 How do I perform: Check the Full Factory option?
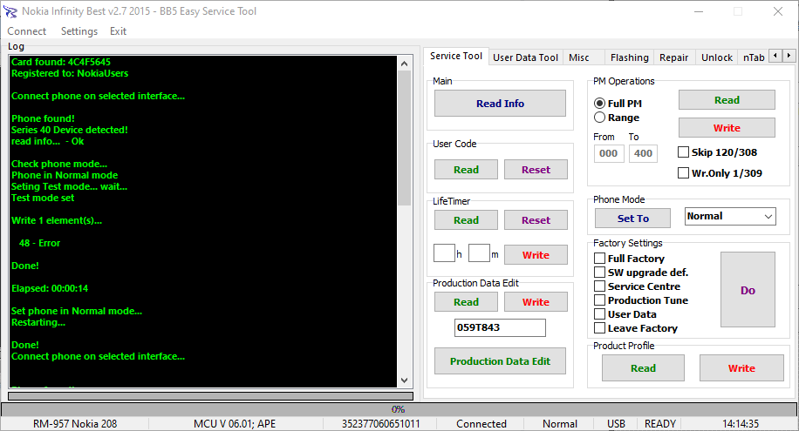[600, 259]
